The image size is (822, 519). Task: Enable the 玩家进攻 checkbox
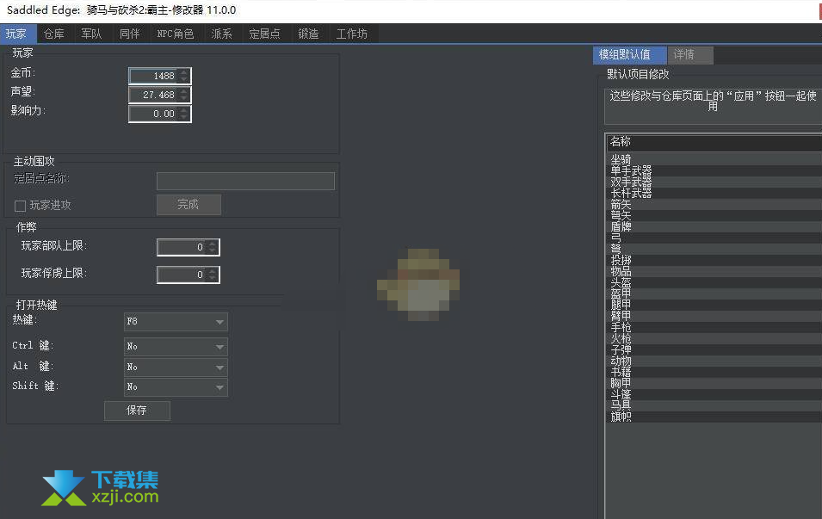coord(20,206)
